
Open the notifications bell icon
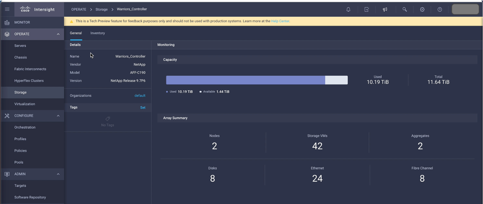[x=348, y=10]
